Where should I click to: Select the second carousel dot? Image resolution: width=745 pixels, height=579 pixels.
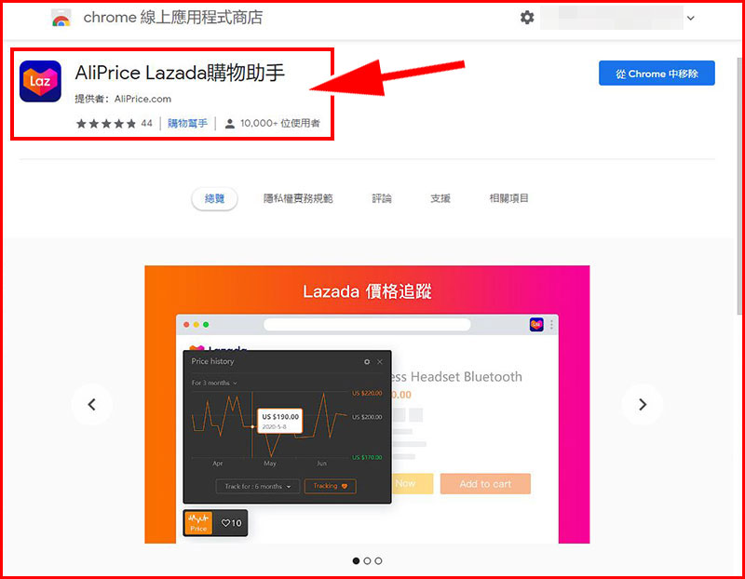point(367,561)
